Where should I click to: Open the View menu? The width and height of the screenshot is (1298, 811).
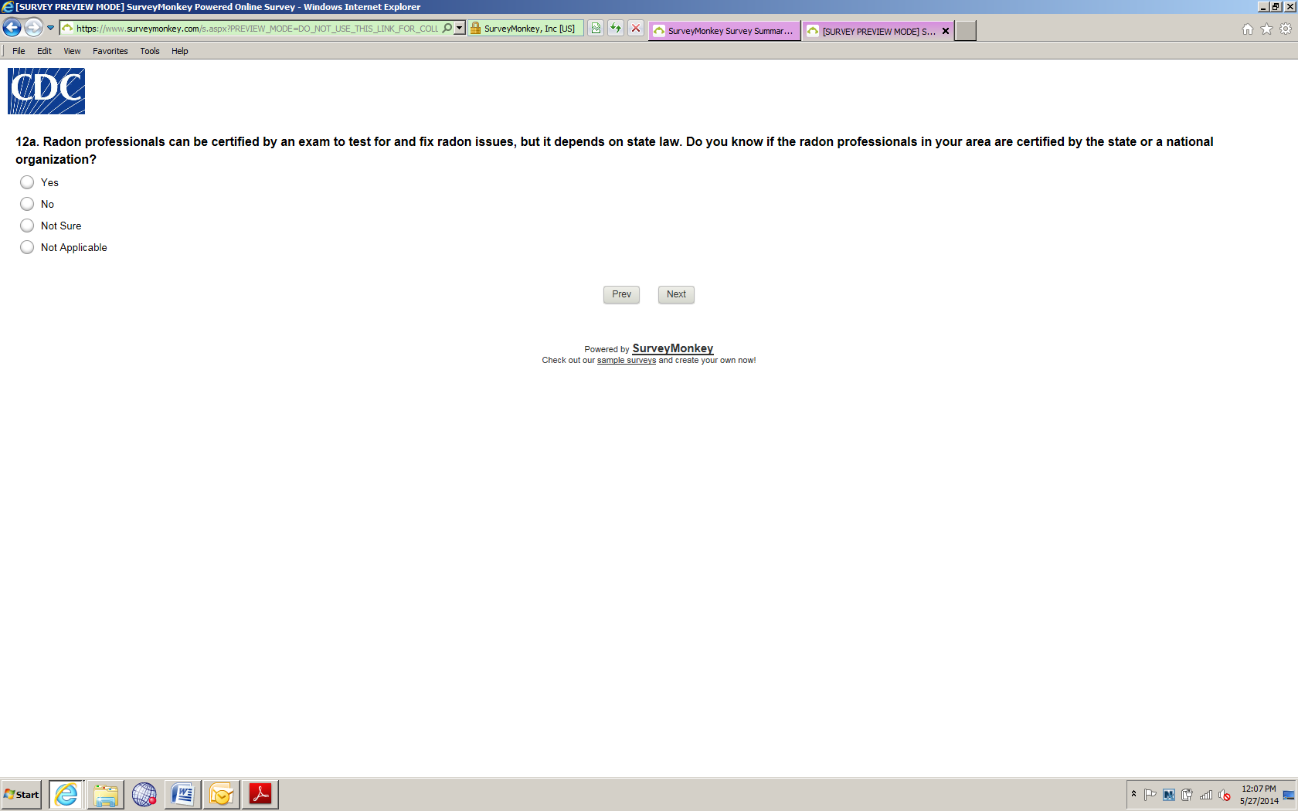click(x=72, y=51)
